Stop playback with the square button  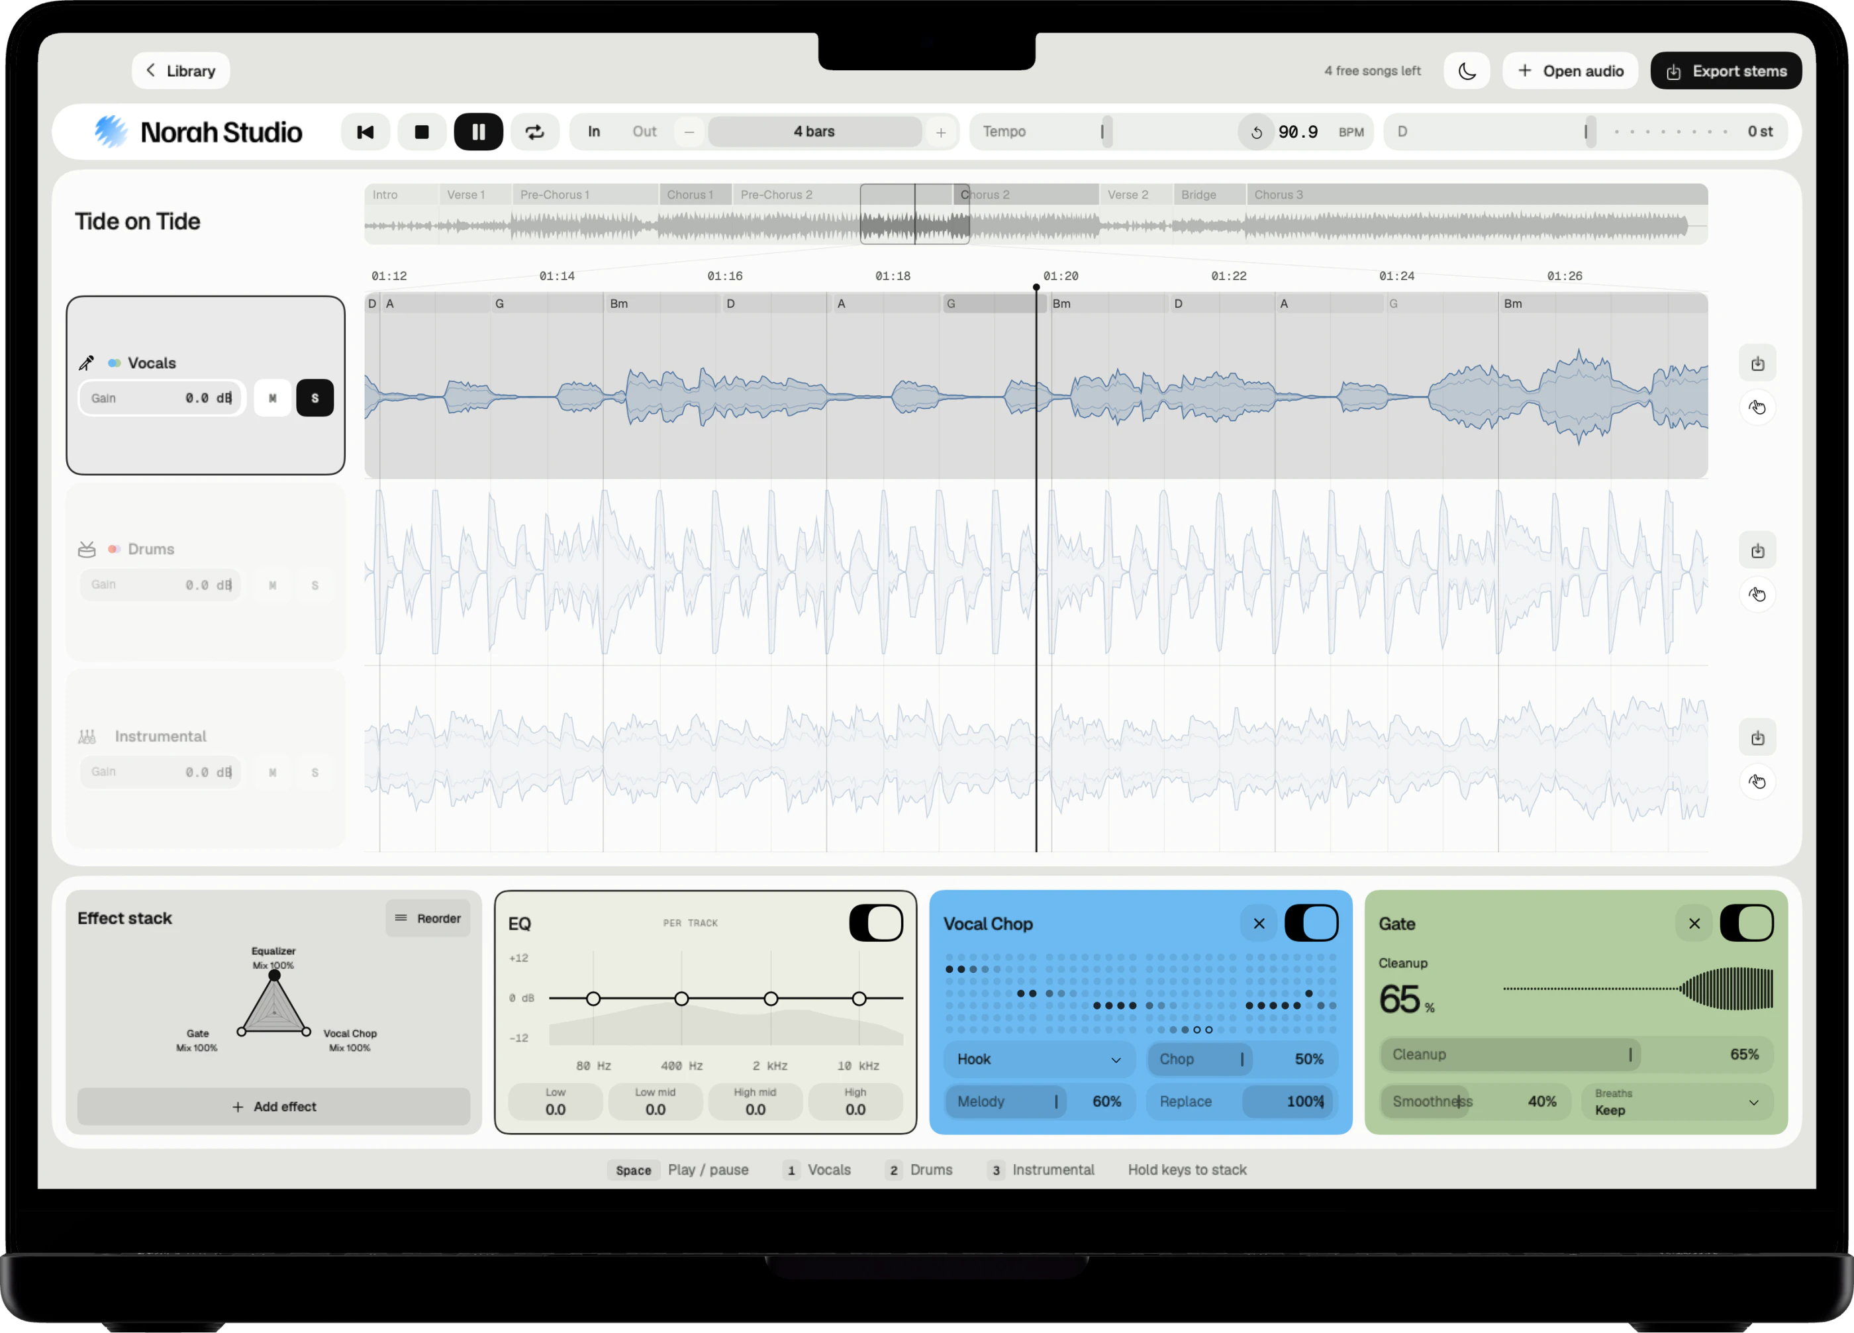[422, 132]
